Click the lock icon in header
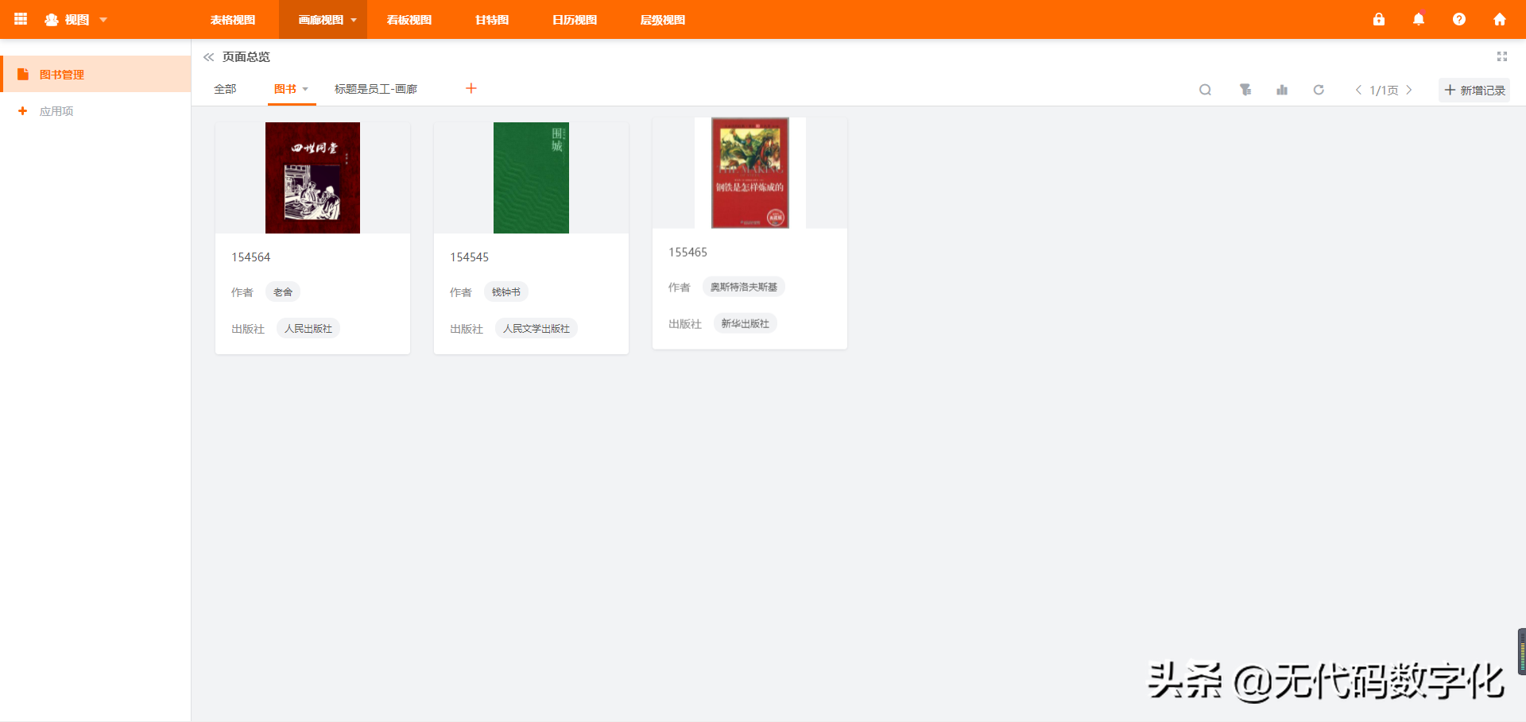 (x=1379, y=19)
